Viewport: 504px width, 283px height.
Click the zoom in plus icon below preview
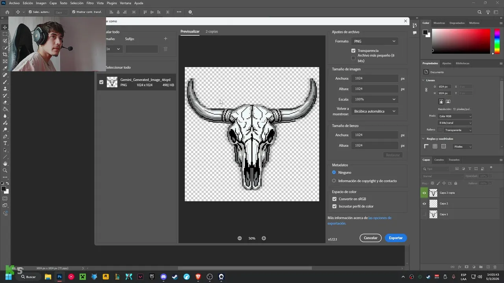(264, 238)
